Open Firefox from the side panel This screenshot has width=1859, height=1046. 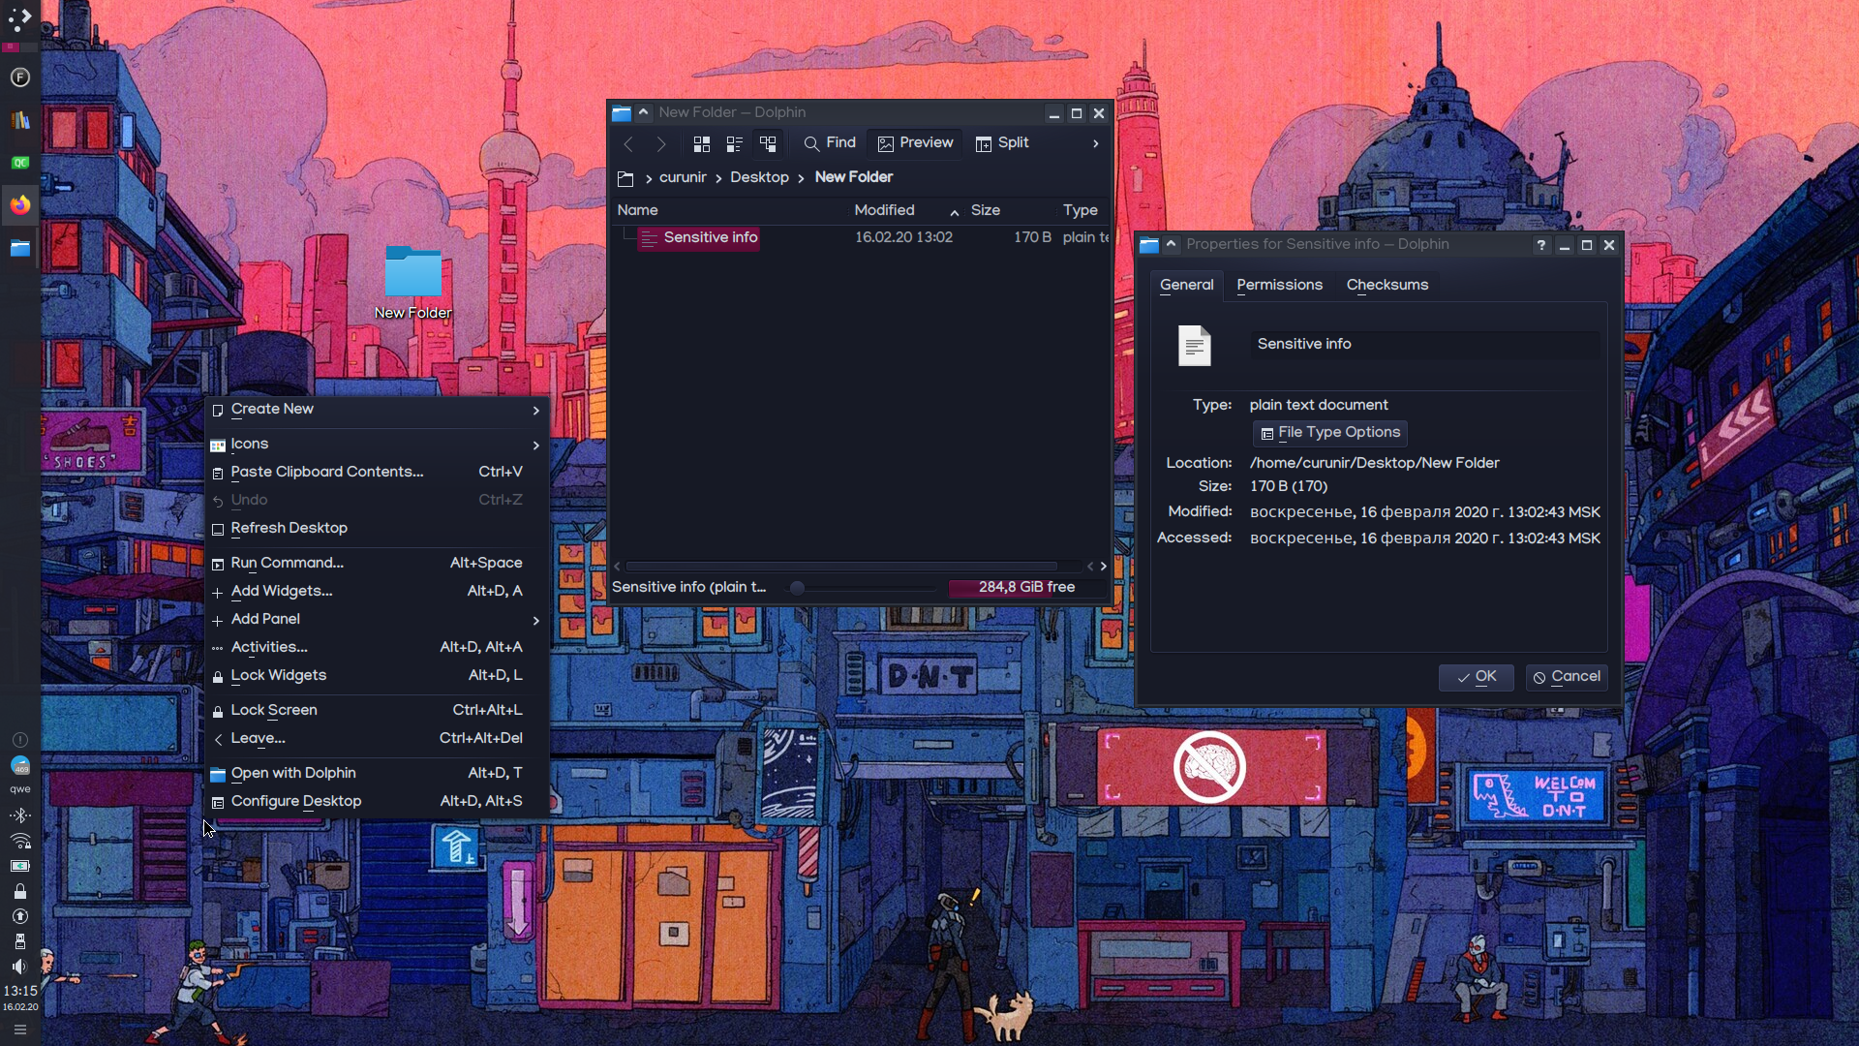(20, 205)
